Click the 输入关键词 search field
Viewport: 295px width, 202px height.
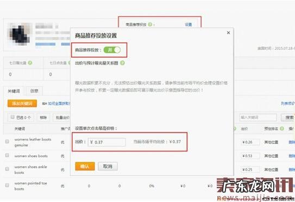(x=258, y=117)
